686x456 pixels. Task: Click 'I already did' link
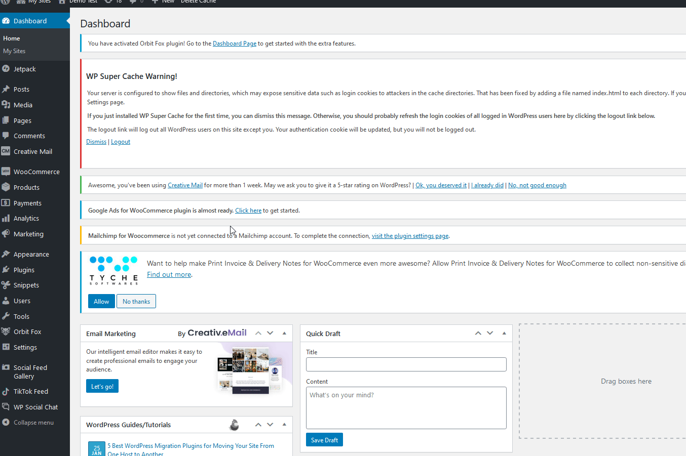coord(487,185)
